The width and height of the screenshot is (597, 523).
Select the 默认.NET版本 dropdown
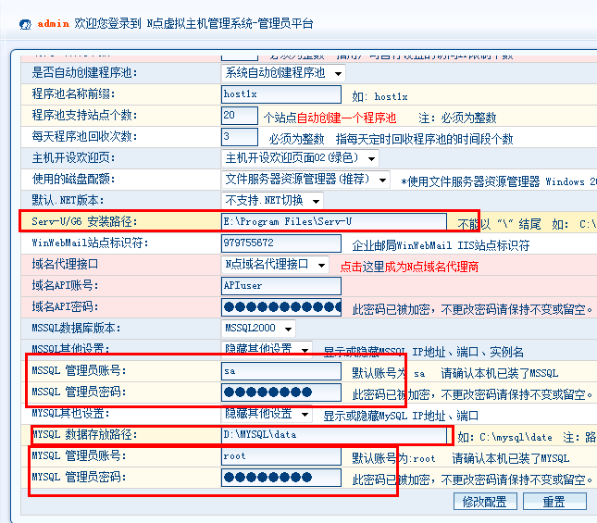272,200
